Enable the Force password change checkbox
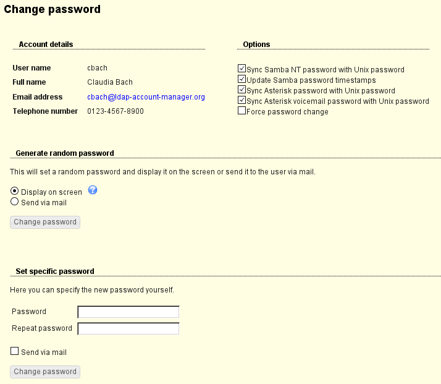 click(242, 111)
